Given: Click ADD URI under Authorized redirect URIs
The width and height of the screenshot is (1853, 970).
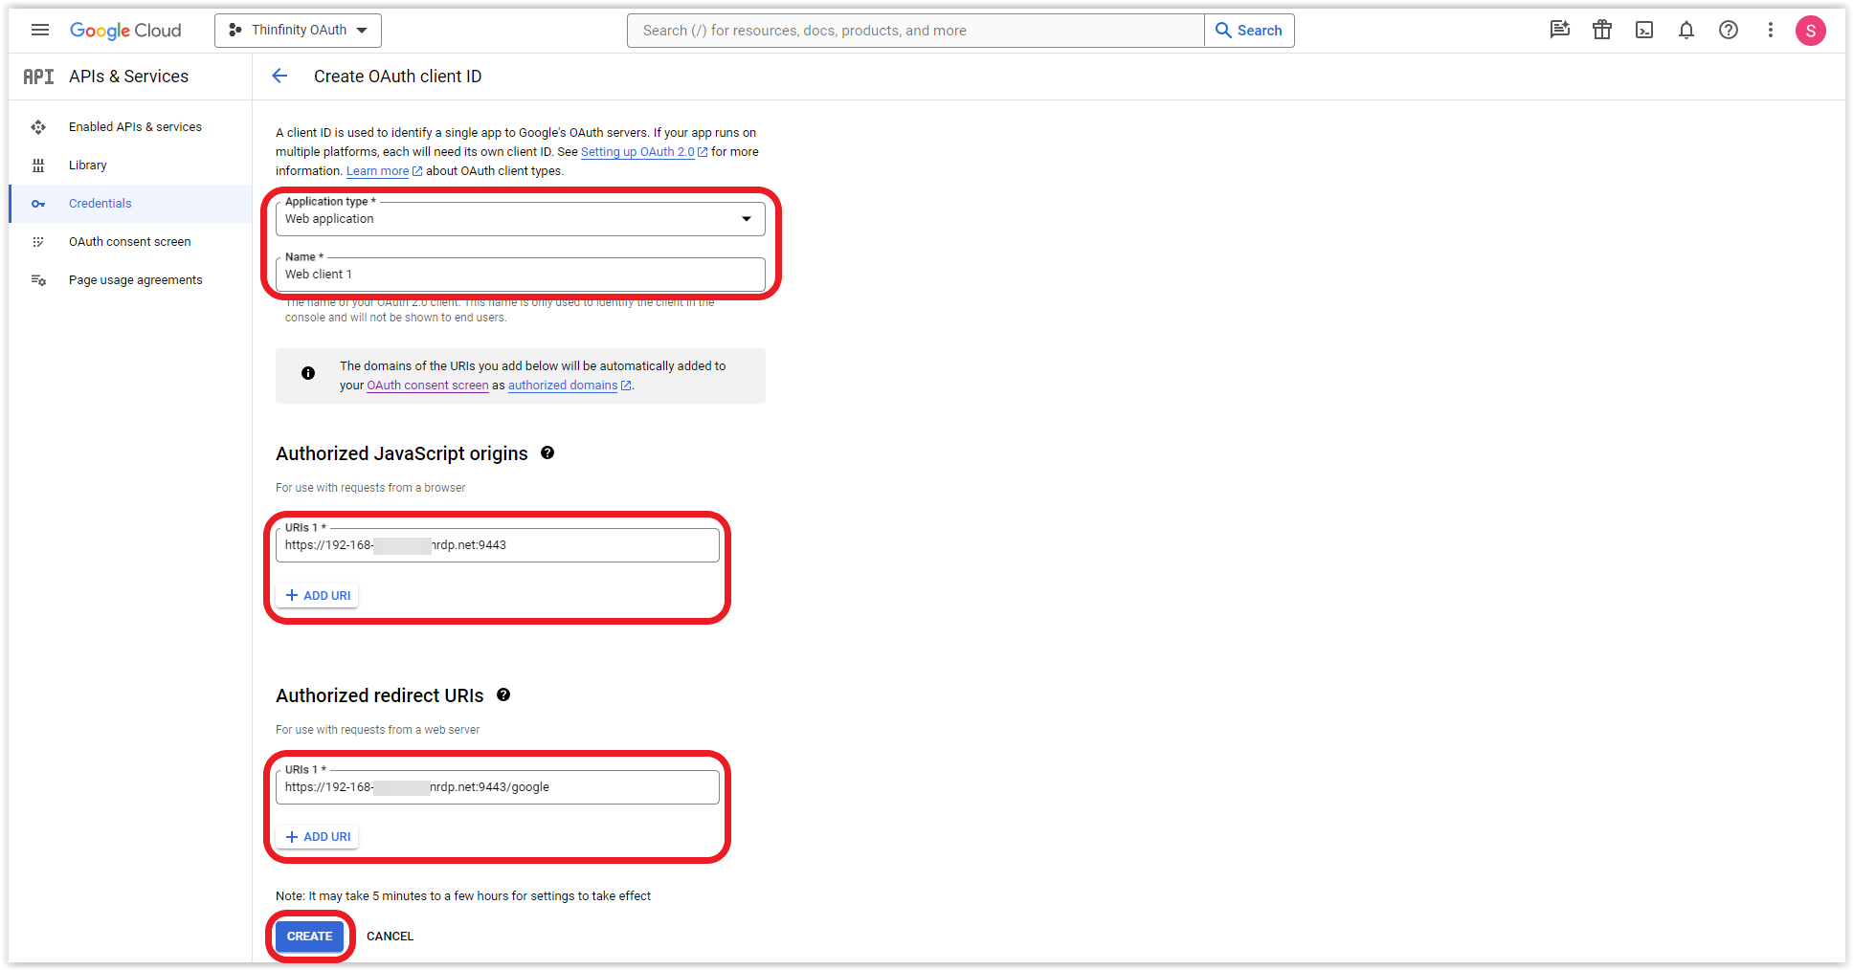Looking at the screenshot, I should 317,836.
